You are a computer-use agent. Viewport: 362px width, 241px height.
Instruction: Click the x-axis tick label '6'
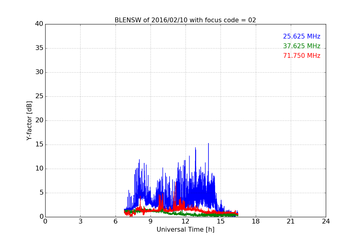[x=115, y=221]
